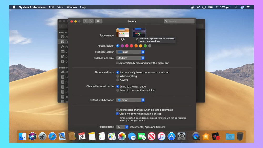
Task: Open Notes in the Dock
Action: (x=92, y=136)
